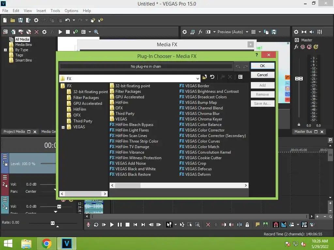The image size is (334, 250).
Task: Toggle split screen view in preview
Action: click(x=208, y=32)
